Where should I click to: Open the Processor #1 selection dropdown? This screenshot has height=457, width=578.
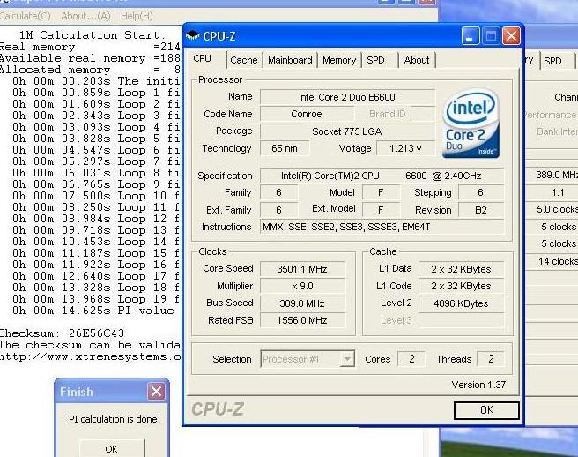click(x=347, y=359)
